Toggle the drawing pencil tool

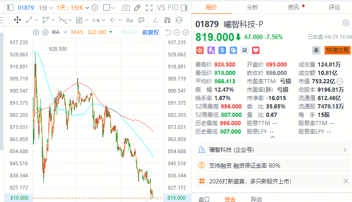(137, 8)
